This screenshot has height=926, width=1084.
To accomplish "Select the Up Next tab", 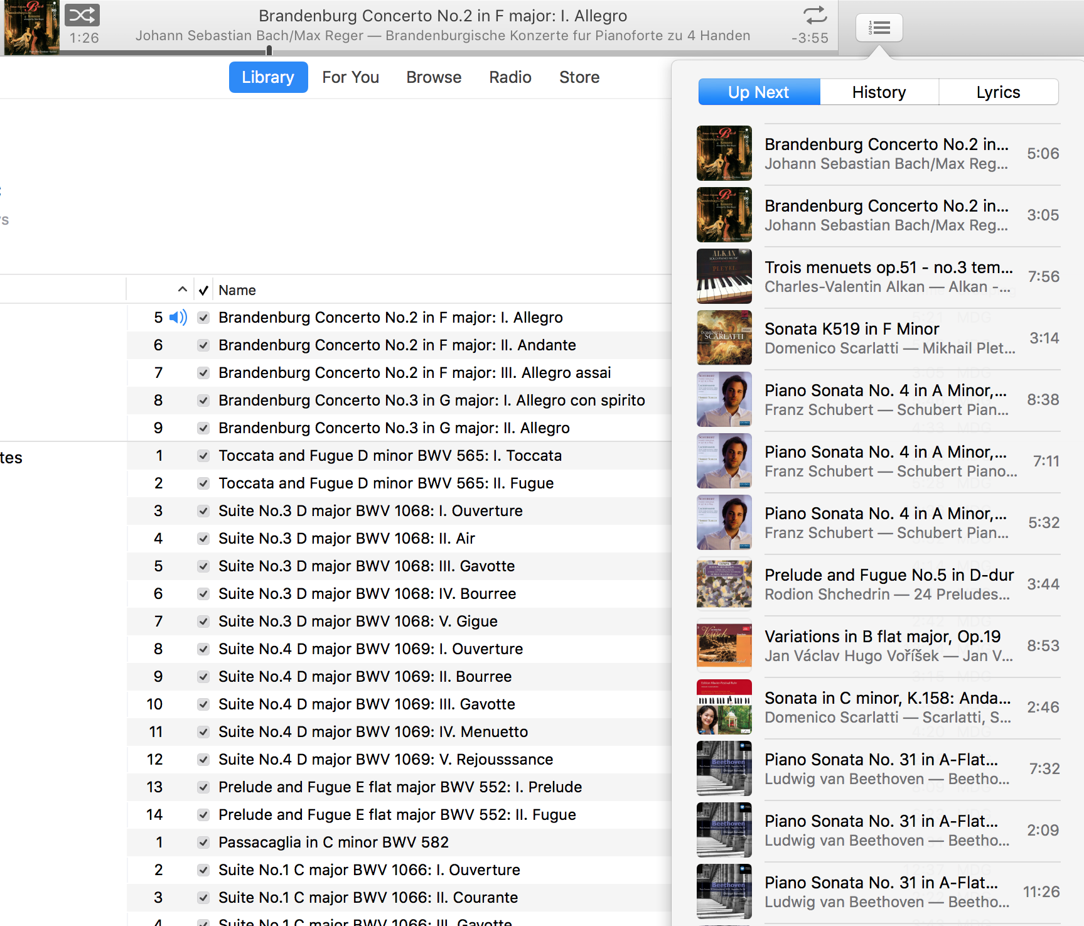I will 759,92.
